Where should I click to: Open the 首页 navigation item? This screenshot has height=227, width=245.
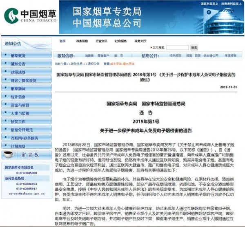click(x=62, y=41)
